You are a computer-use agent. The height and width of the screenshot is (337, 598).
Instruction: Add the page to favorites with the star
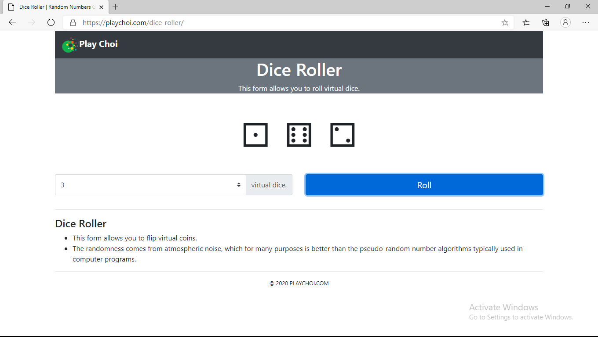(505, 22)
